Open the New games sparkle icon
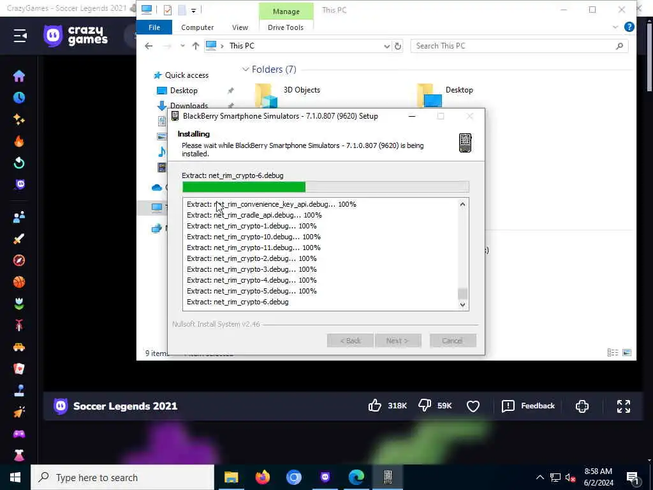 tap(18, 119)
